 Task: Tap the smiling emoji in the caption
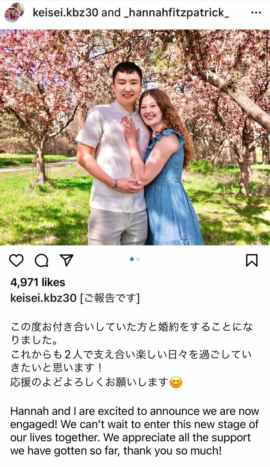point(176,383)
